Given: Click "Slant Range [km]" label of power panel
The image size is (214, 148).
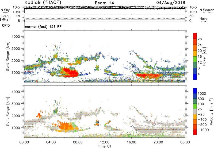Looking at the screenshot, I should pos(7,56).
